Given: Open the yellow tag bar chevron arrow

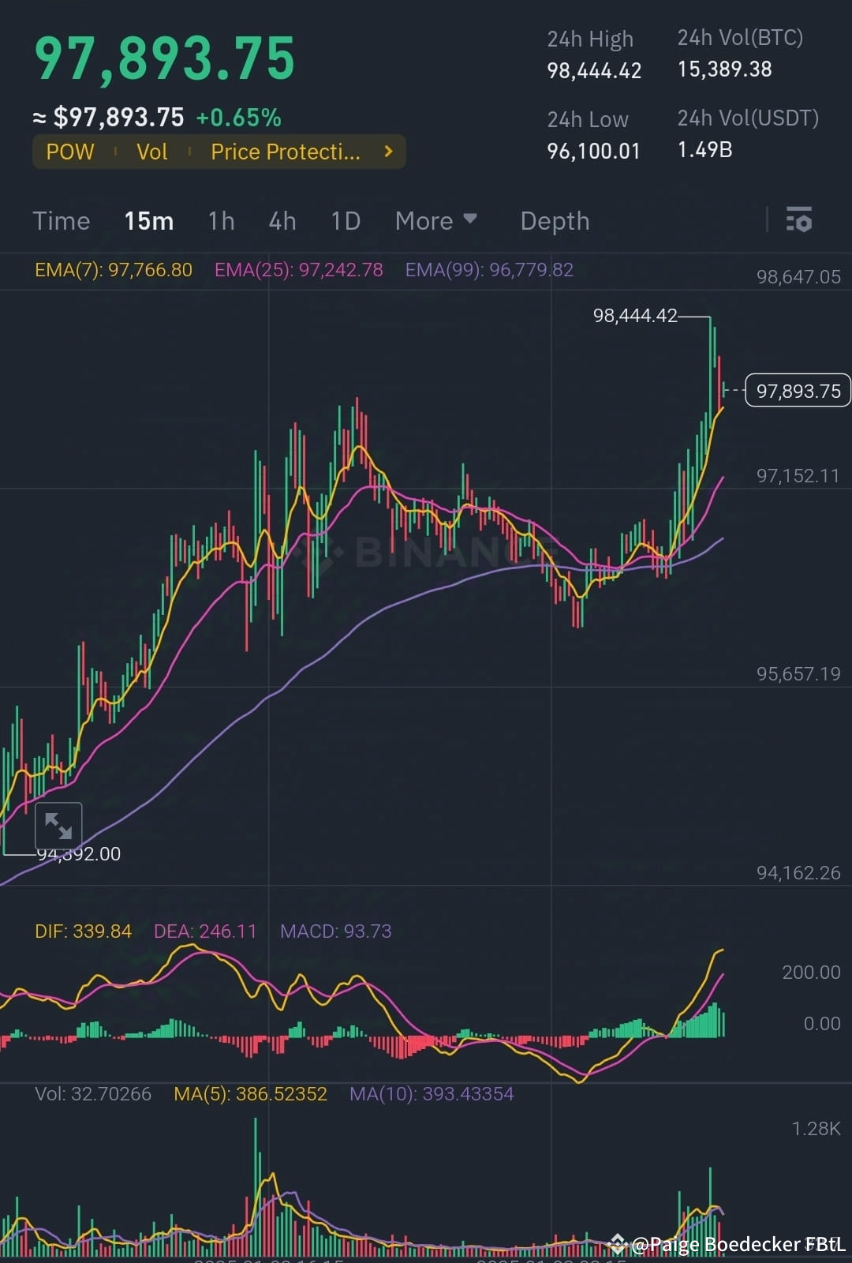Looking at the screenshot, I should [388, 152].
